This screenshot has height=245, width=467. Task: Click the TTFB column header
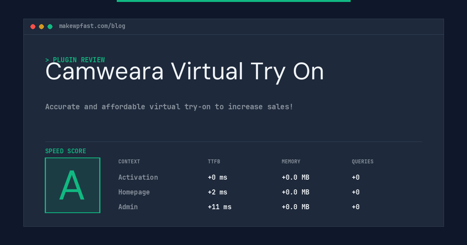click(x=214, y=162)
